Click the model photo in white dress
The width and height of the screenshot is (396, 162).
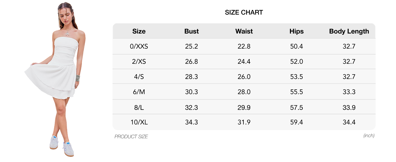(x=55, y=80)
